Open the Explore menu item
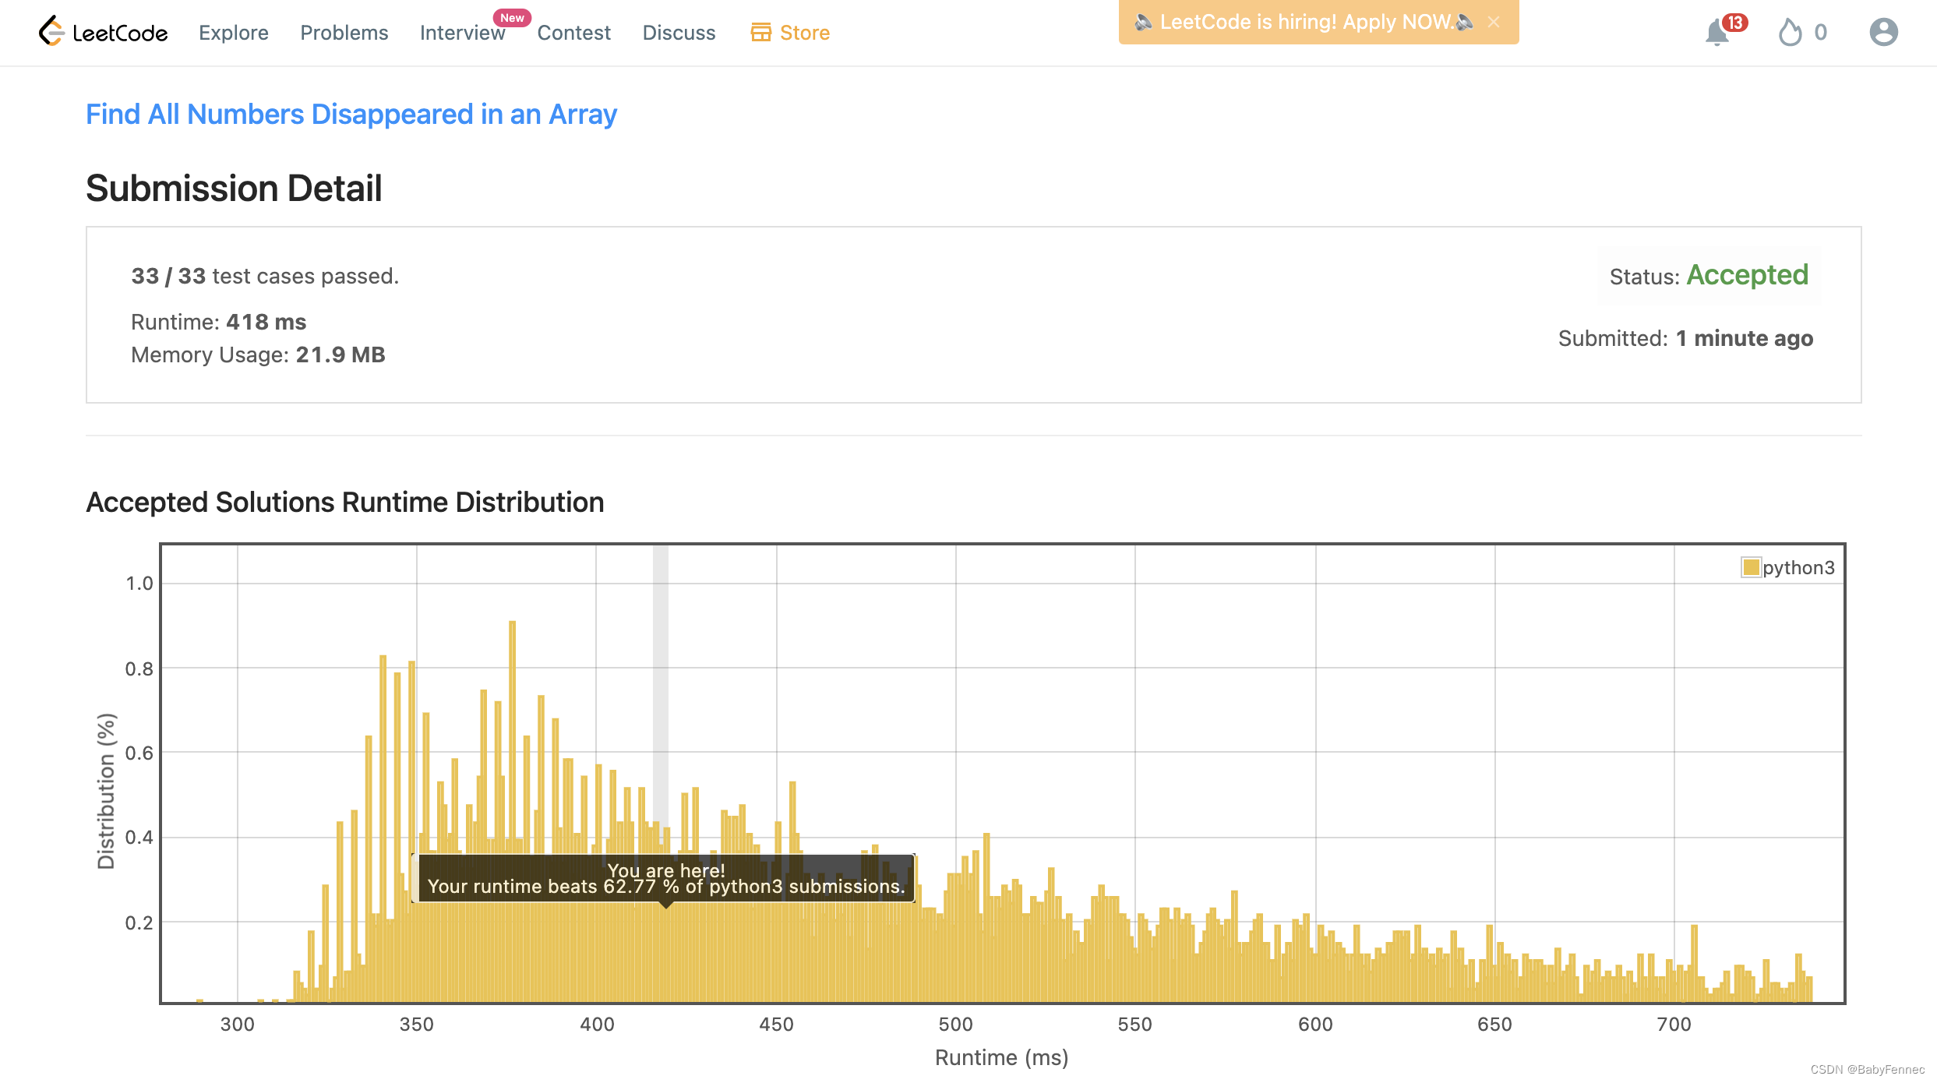The image size is (1937, 1083). coord(233,33)
